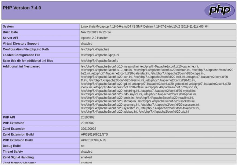This screenshot has height=165, width=237.
Task: Select the Build Date label cell
Action: (x=10, y=32)
